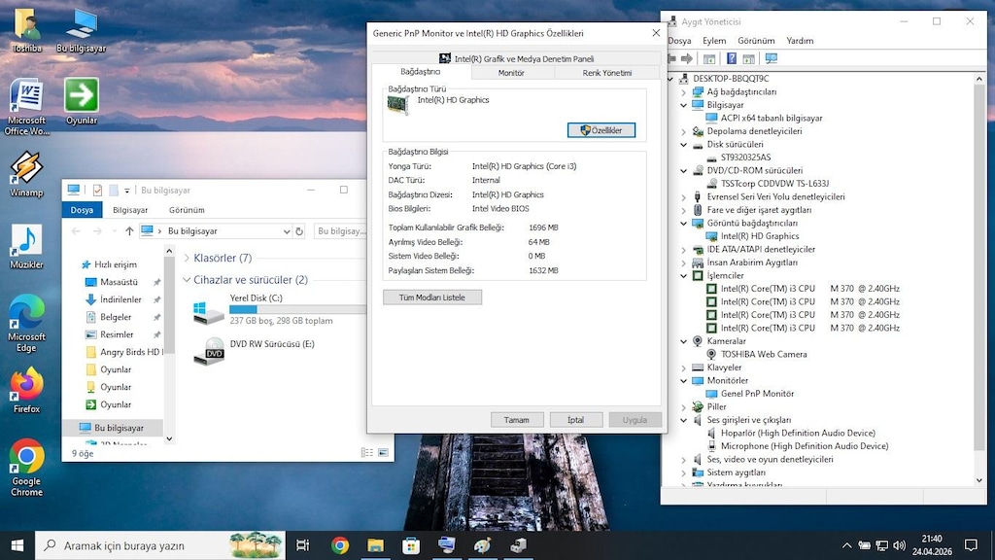Select TOSHIBA Web Camera device

(764, 354)
